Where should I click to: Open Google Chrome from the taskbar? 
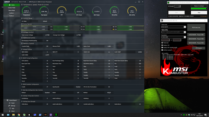coord(19,115)
